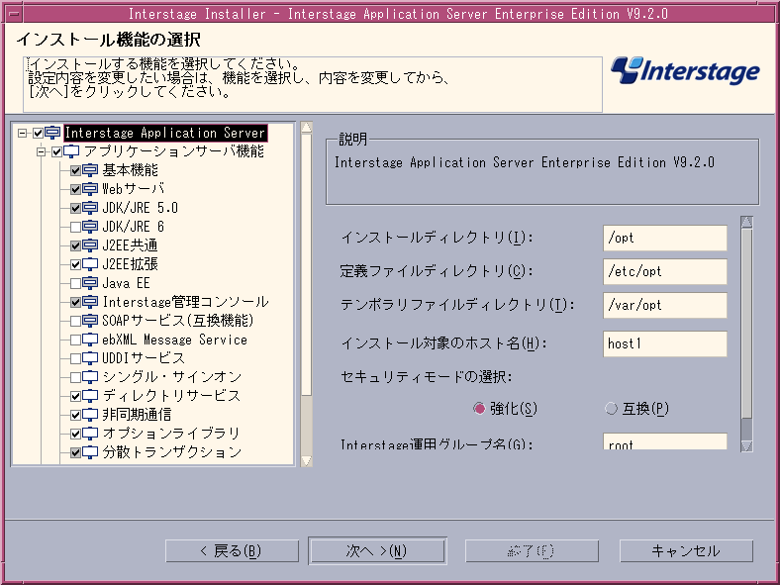This screenshot has height=585, width=780.
Task: Click the JDK/JRE 6 component icon
Action: [x=90, y=227]
